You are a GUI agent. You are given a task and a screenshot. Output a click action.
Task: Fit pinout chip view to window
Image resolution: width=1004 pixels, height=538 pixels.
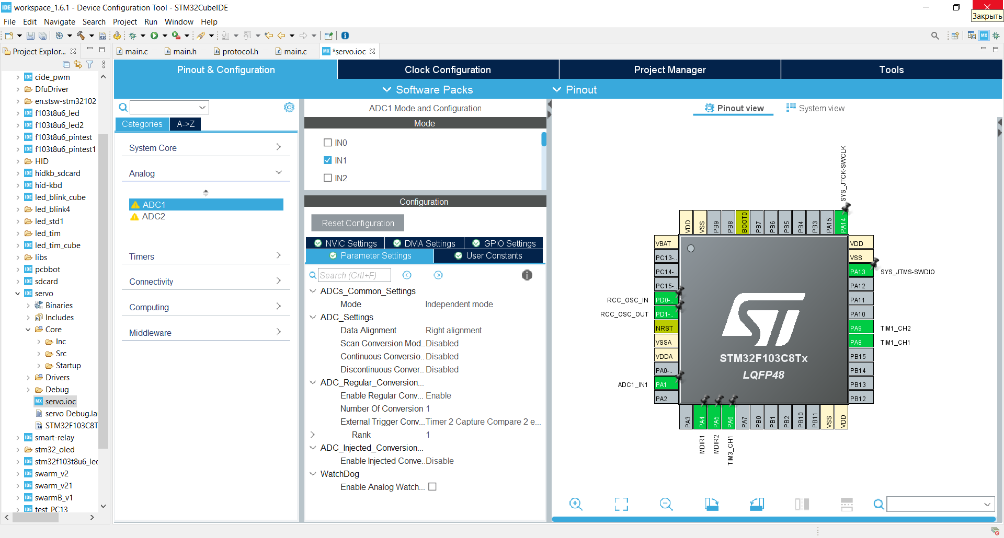pos(621,504)
